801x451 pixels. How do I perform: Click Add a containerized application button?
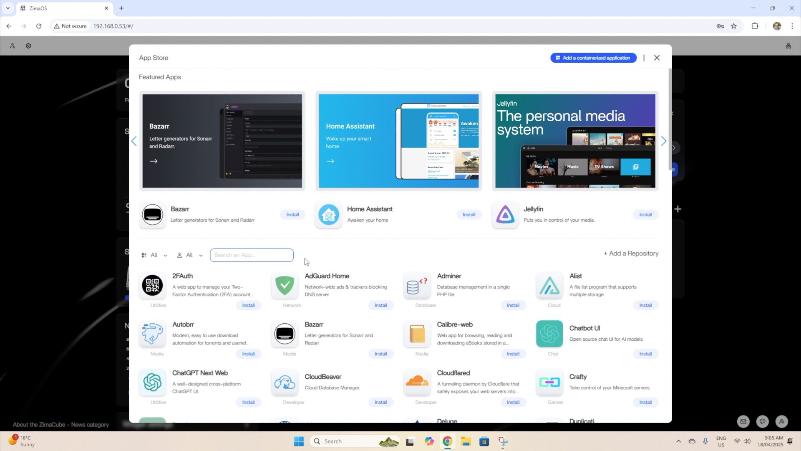pyautogui.click(x=593, y=58)
